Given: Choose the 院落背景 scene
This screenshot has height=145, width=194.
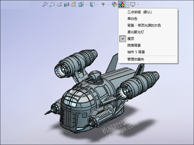Looking at the screenshot, I should click(148, 45).
